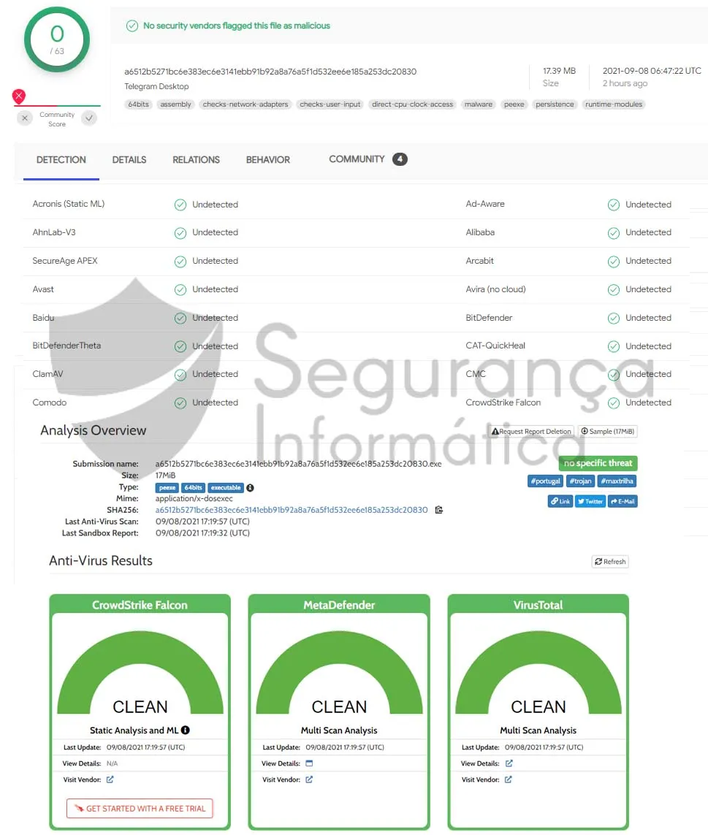Click the Telegram Desktop file name

click(x=156, y=86)
